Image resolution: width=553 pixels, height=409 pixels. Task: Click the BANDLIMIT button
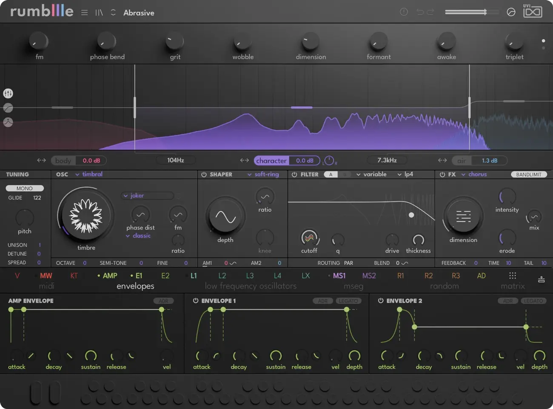pyautogui.click(x=529, y=174)
